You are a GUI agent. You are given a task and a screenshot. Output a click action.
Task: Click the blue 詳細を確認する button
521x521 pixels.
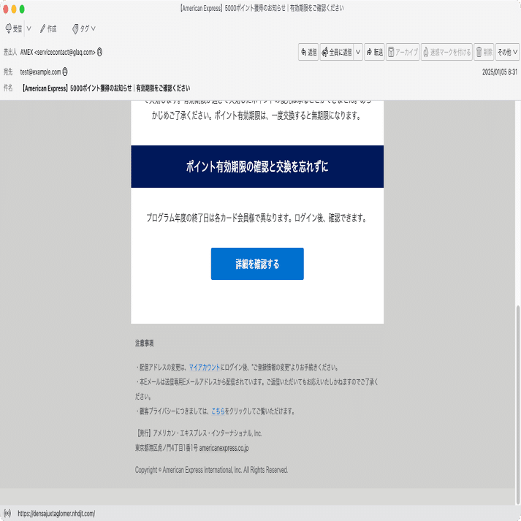point(257,264)
